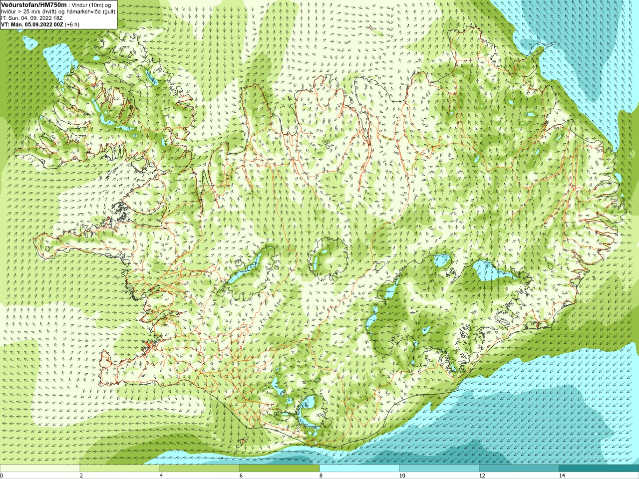Image resolution: width=639 pixels, height=479 pixels.
Task: Click the scale label '8'
Action: (321, 476)
